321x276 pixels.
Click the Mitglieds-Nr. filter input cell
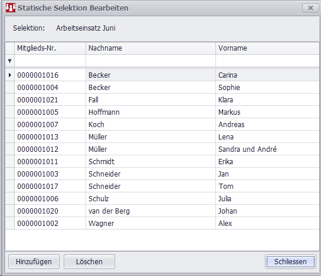tap(50, 61)
